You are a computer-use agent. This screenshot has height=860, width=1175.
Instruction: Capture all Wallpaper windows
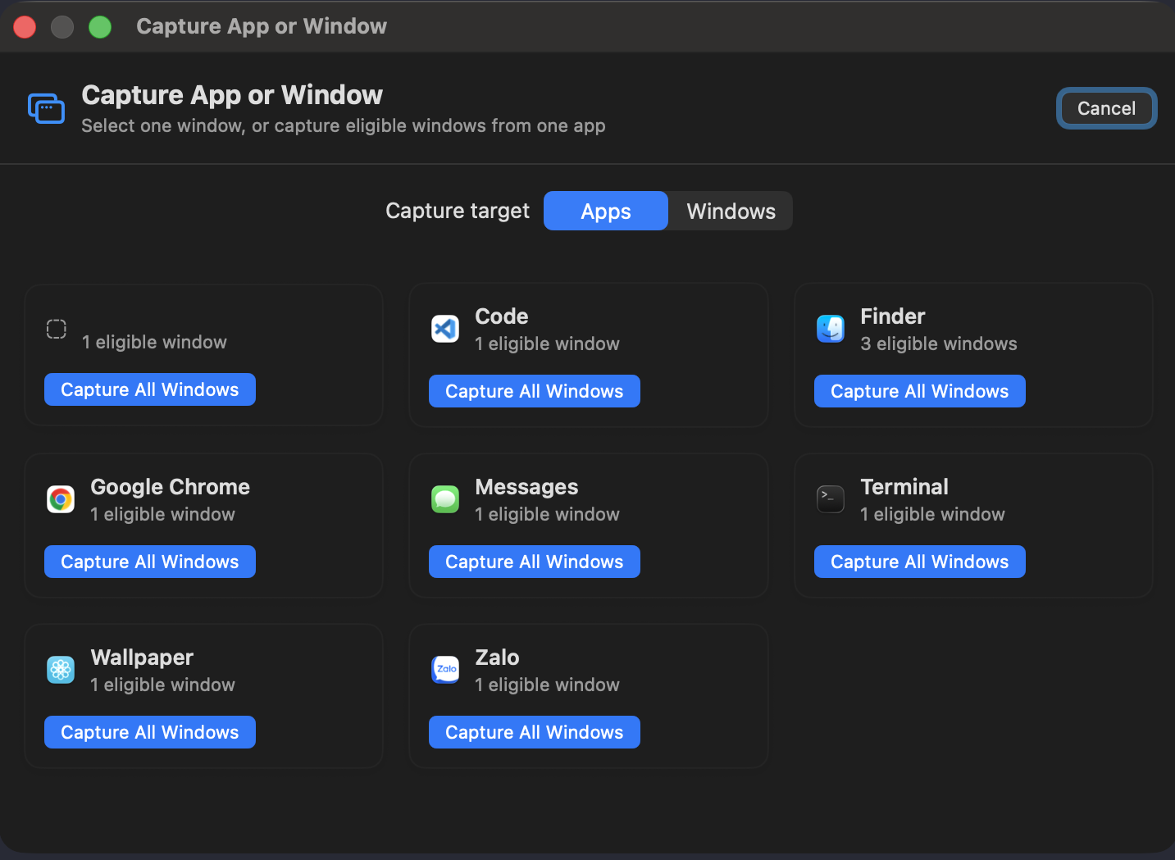click(x=150, y=732)
